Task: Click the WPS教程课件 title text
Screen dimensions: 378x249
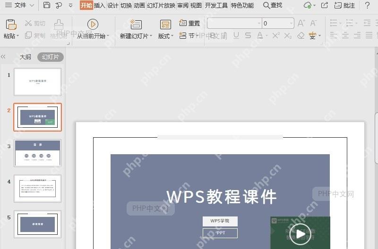Action: tap(221, 197)
